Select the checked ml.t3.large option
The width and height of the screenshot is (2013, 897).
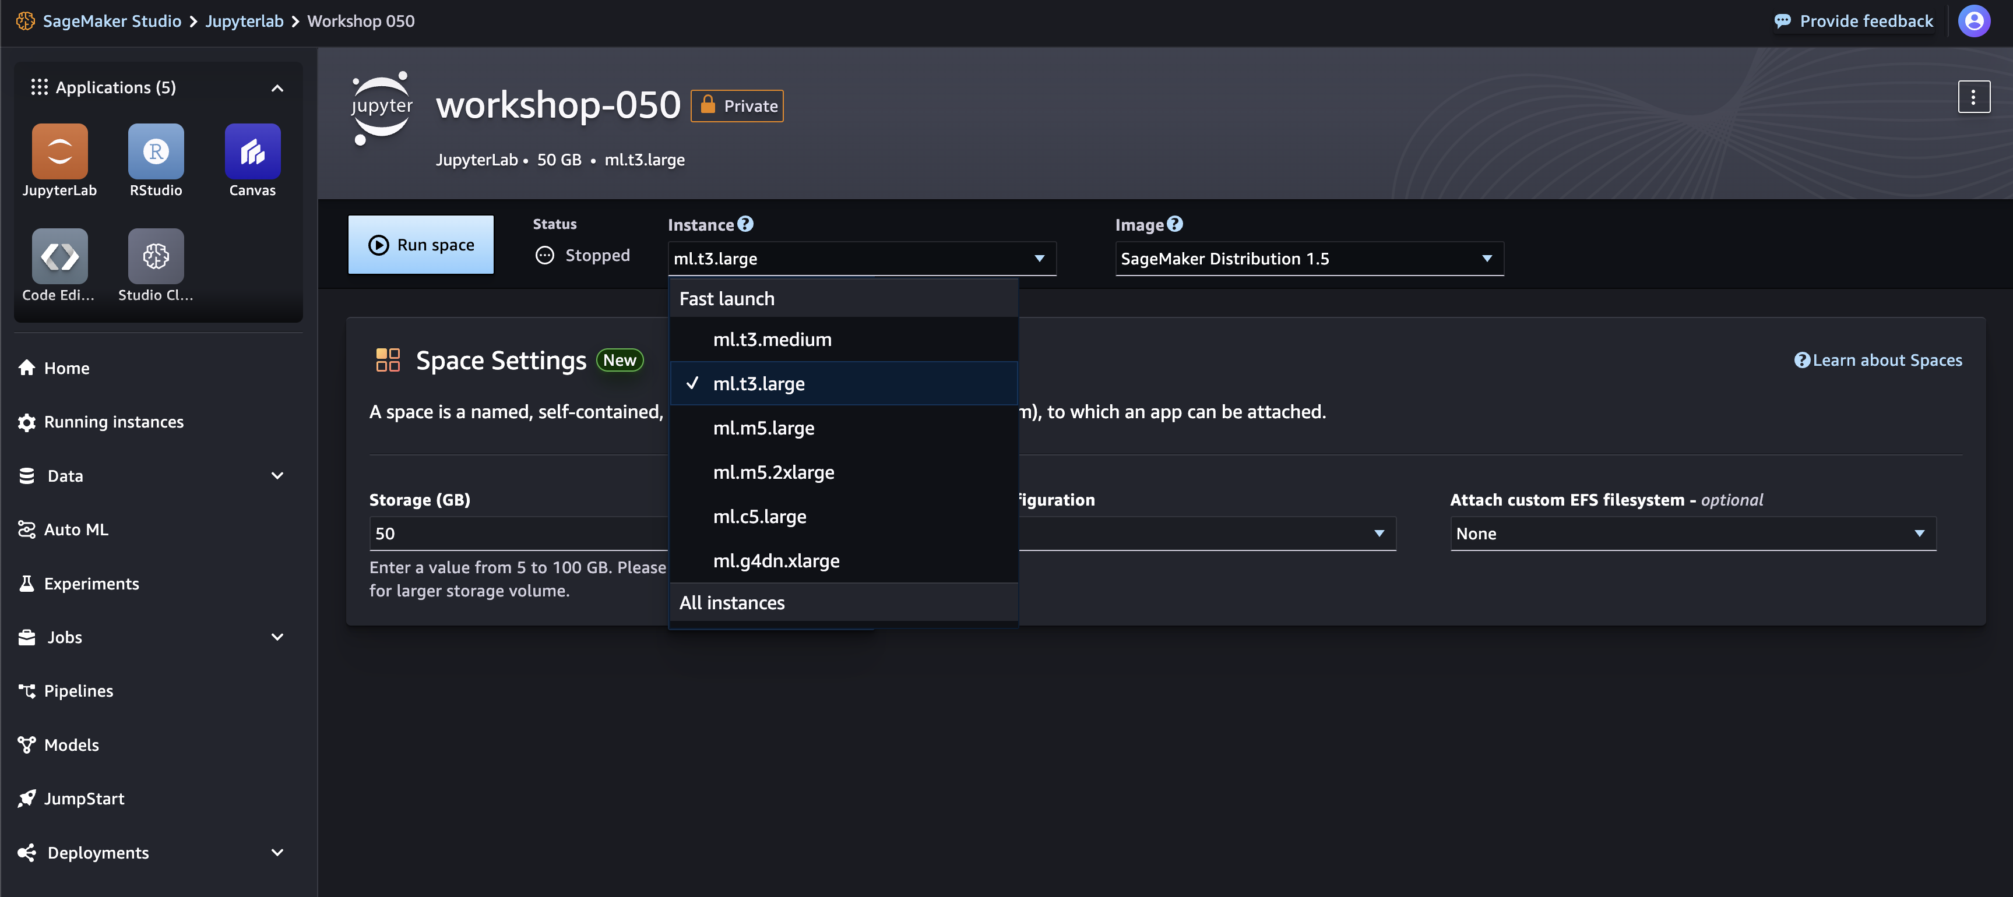pos(843,383)
